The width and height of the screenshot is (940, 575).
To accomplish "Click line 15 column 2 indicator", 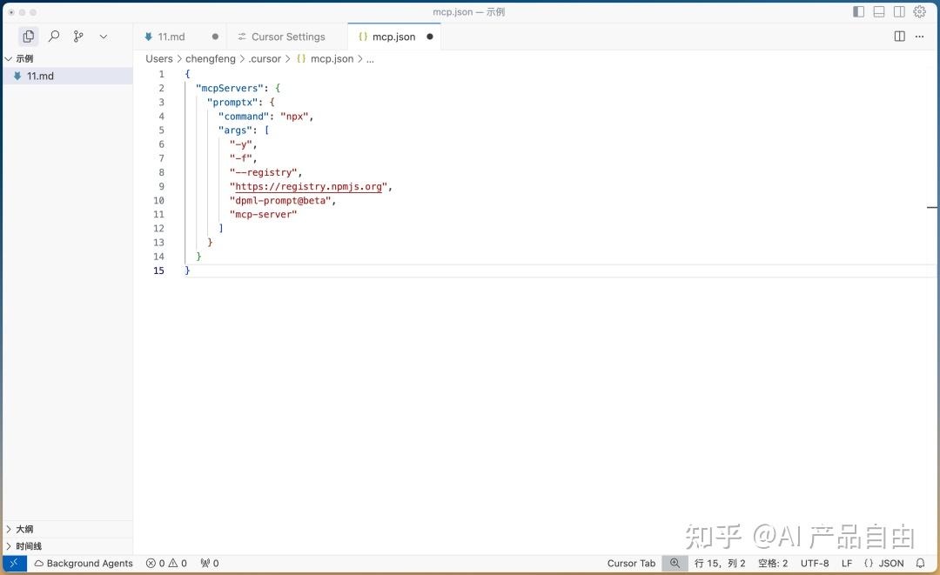I will click(x=720, y=563).
